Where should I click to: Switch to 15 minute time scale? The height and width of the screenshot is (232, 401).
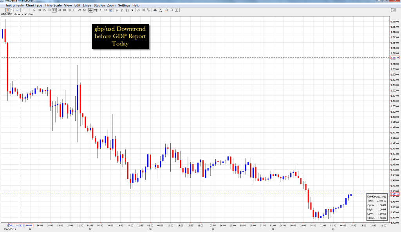tap(44, 10)
